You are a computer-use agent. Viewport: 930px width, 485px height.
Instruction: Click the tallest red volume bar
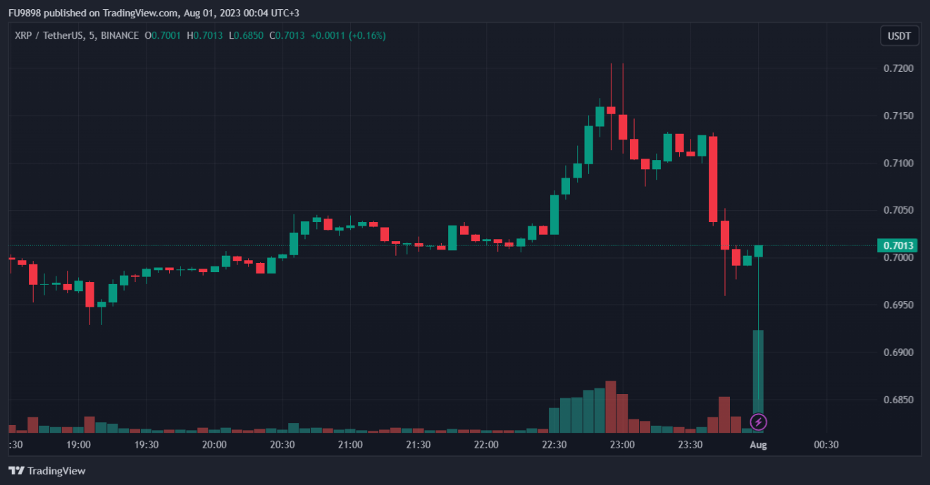click(611, 407)
